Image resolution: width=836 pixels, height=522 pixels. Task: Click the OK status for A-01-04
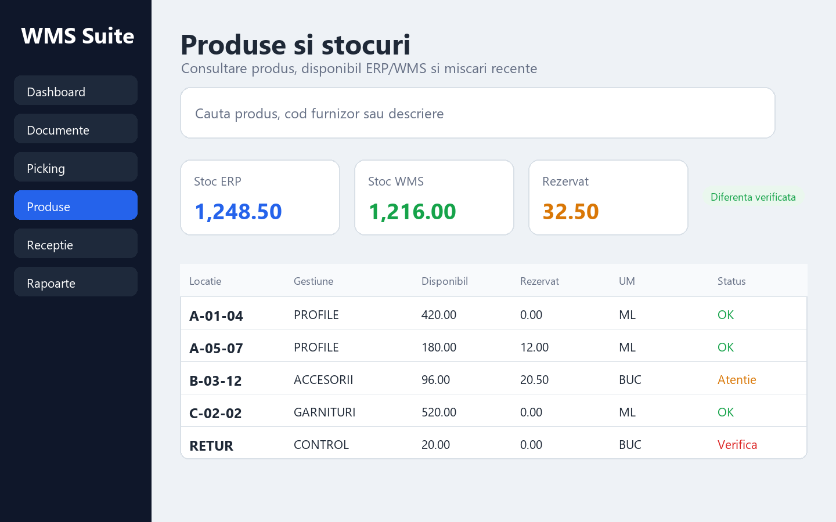tap(726, 315)
